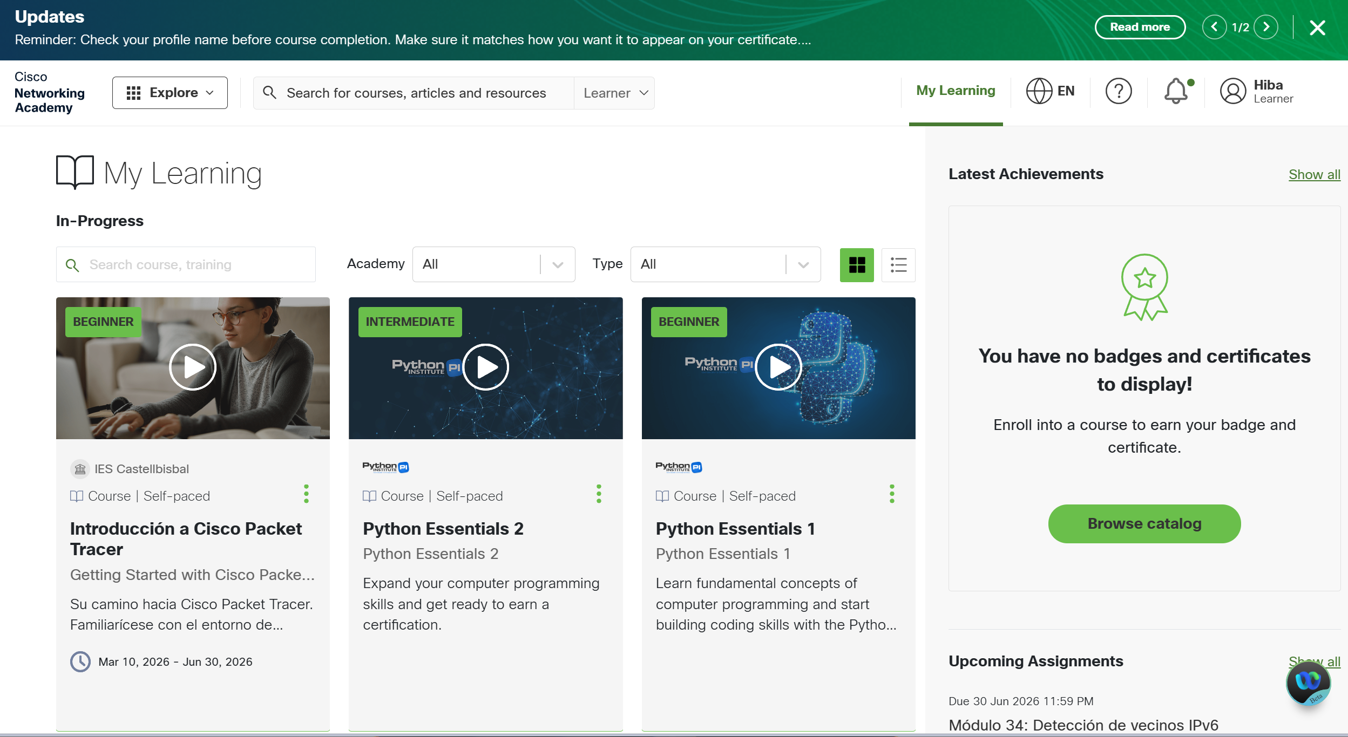This screenshot has width=1348, height=737.
Task: Open options menu for Python Essentials 2
Action: tap(599, 494)
